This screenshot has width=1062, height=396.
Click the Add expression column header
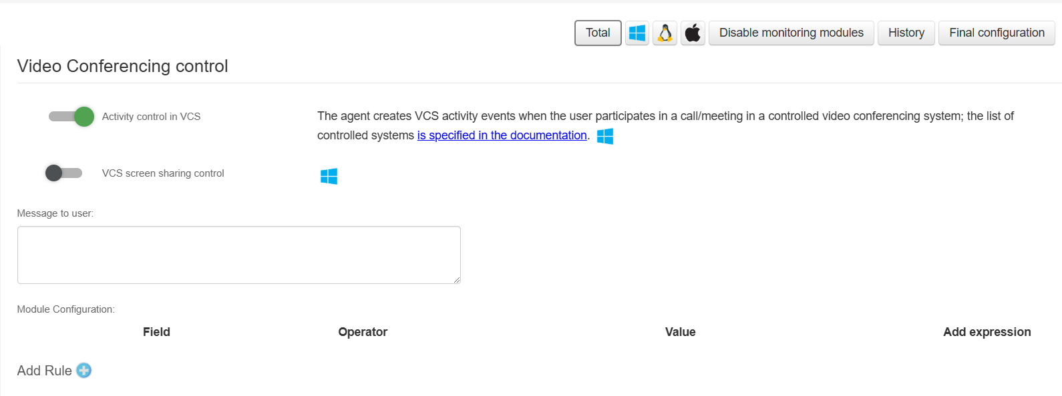pyautogui.click(x=987, y=332)
